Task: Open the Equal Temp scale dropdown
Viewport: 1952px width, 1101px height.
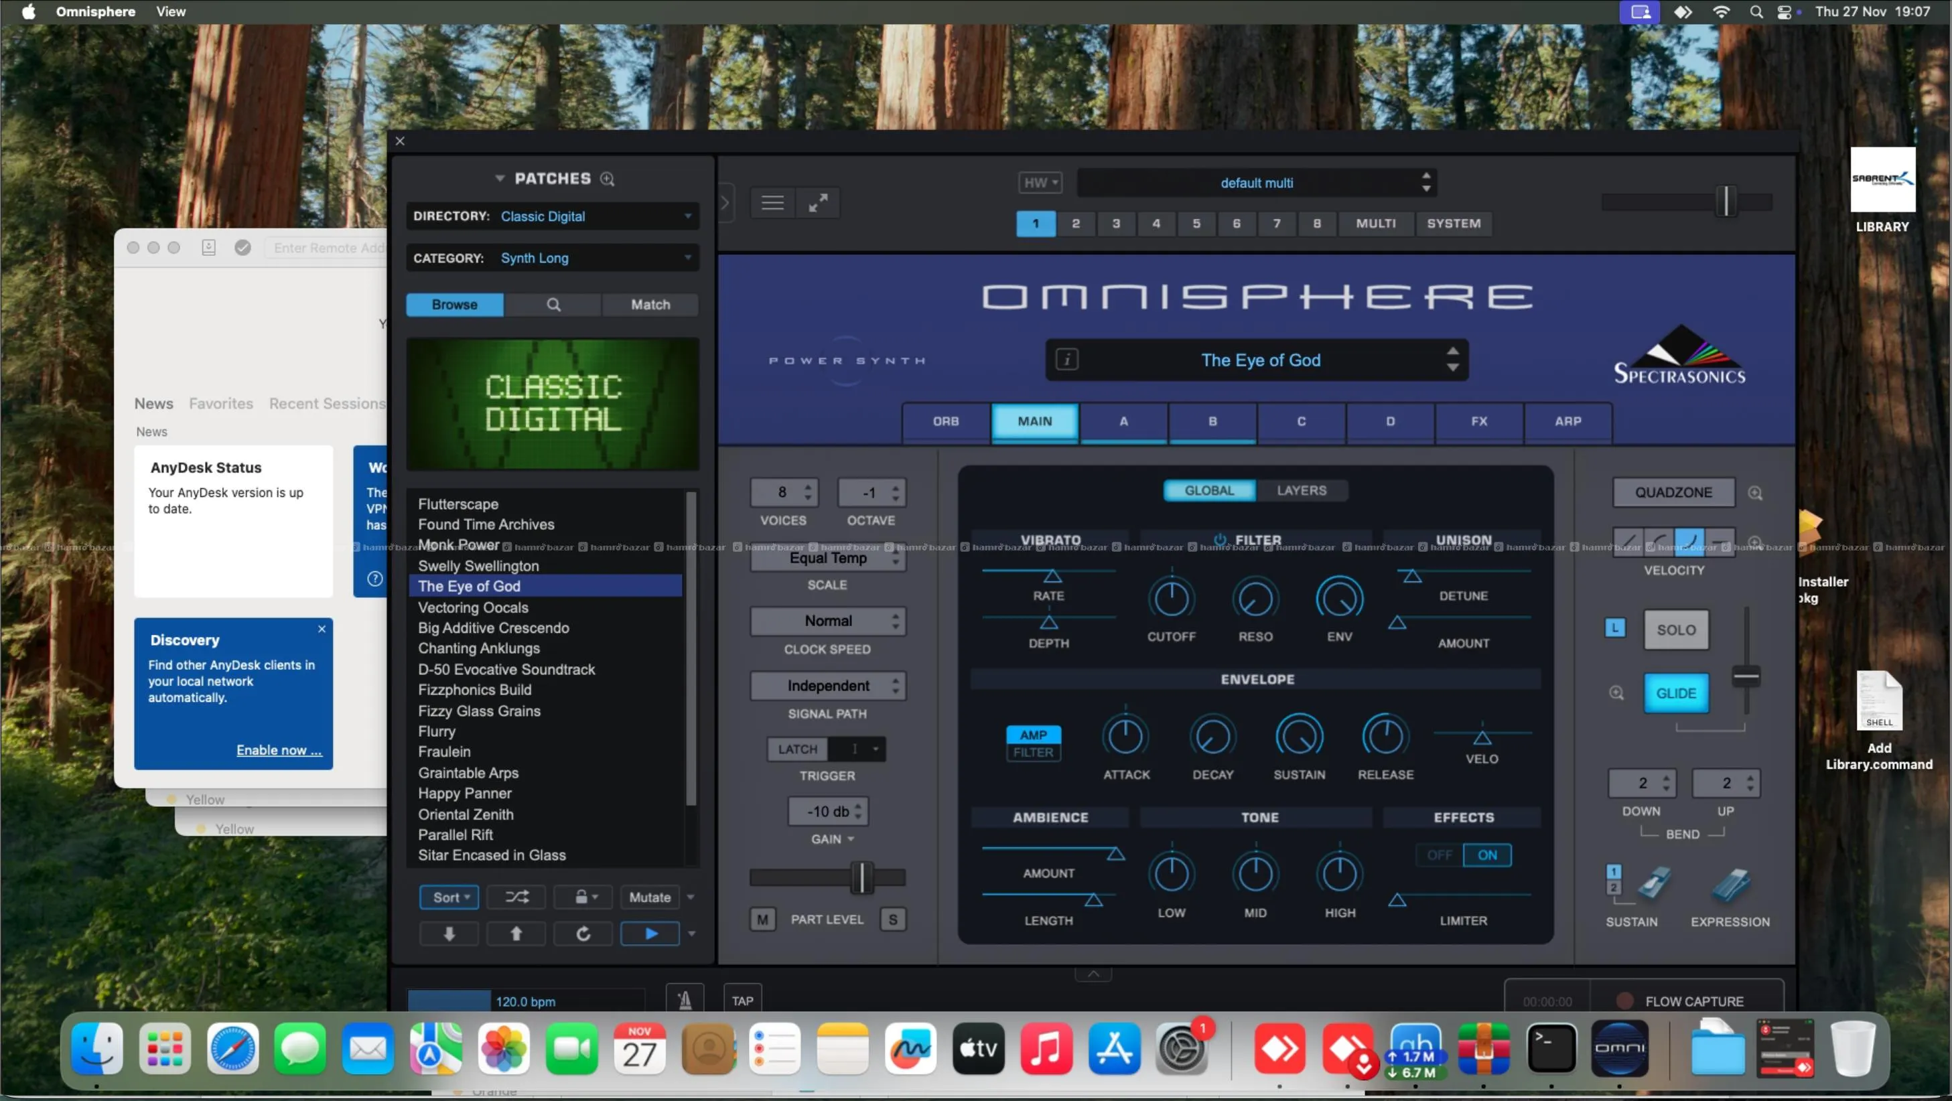Action: [x=828, y=559]
